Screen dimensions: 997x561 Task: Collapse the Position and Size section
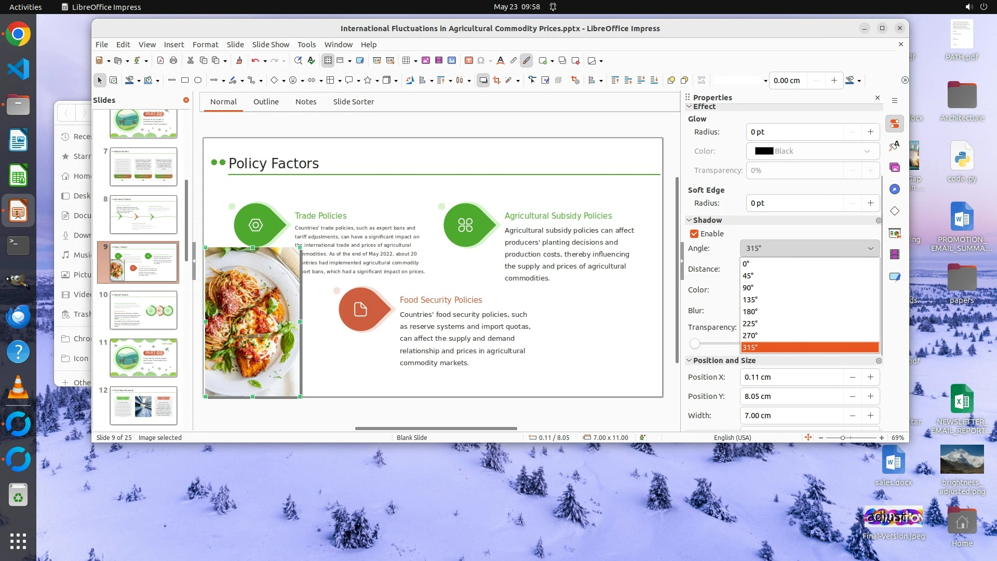(689, 360)
